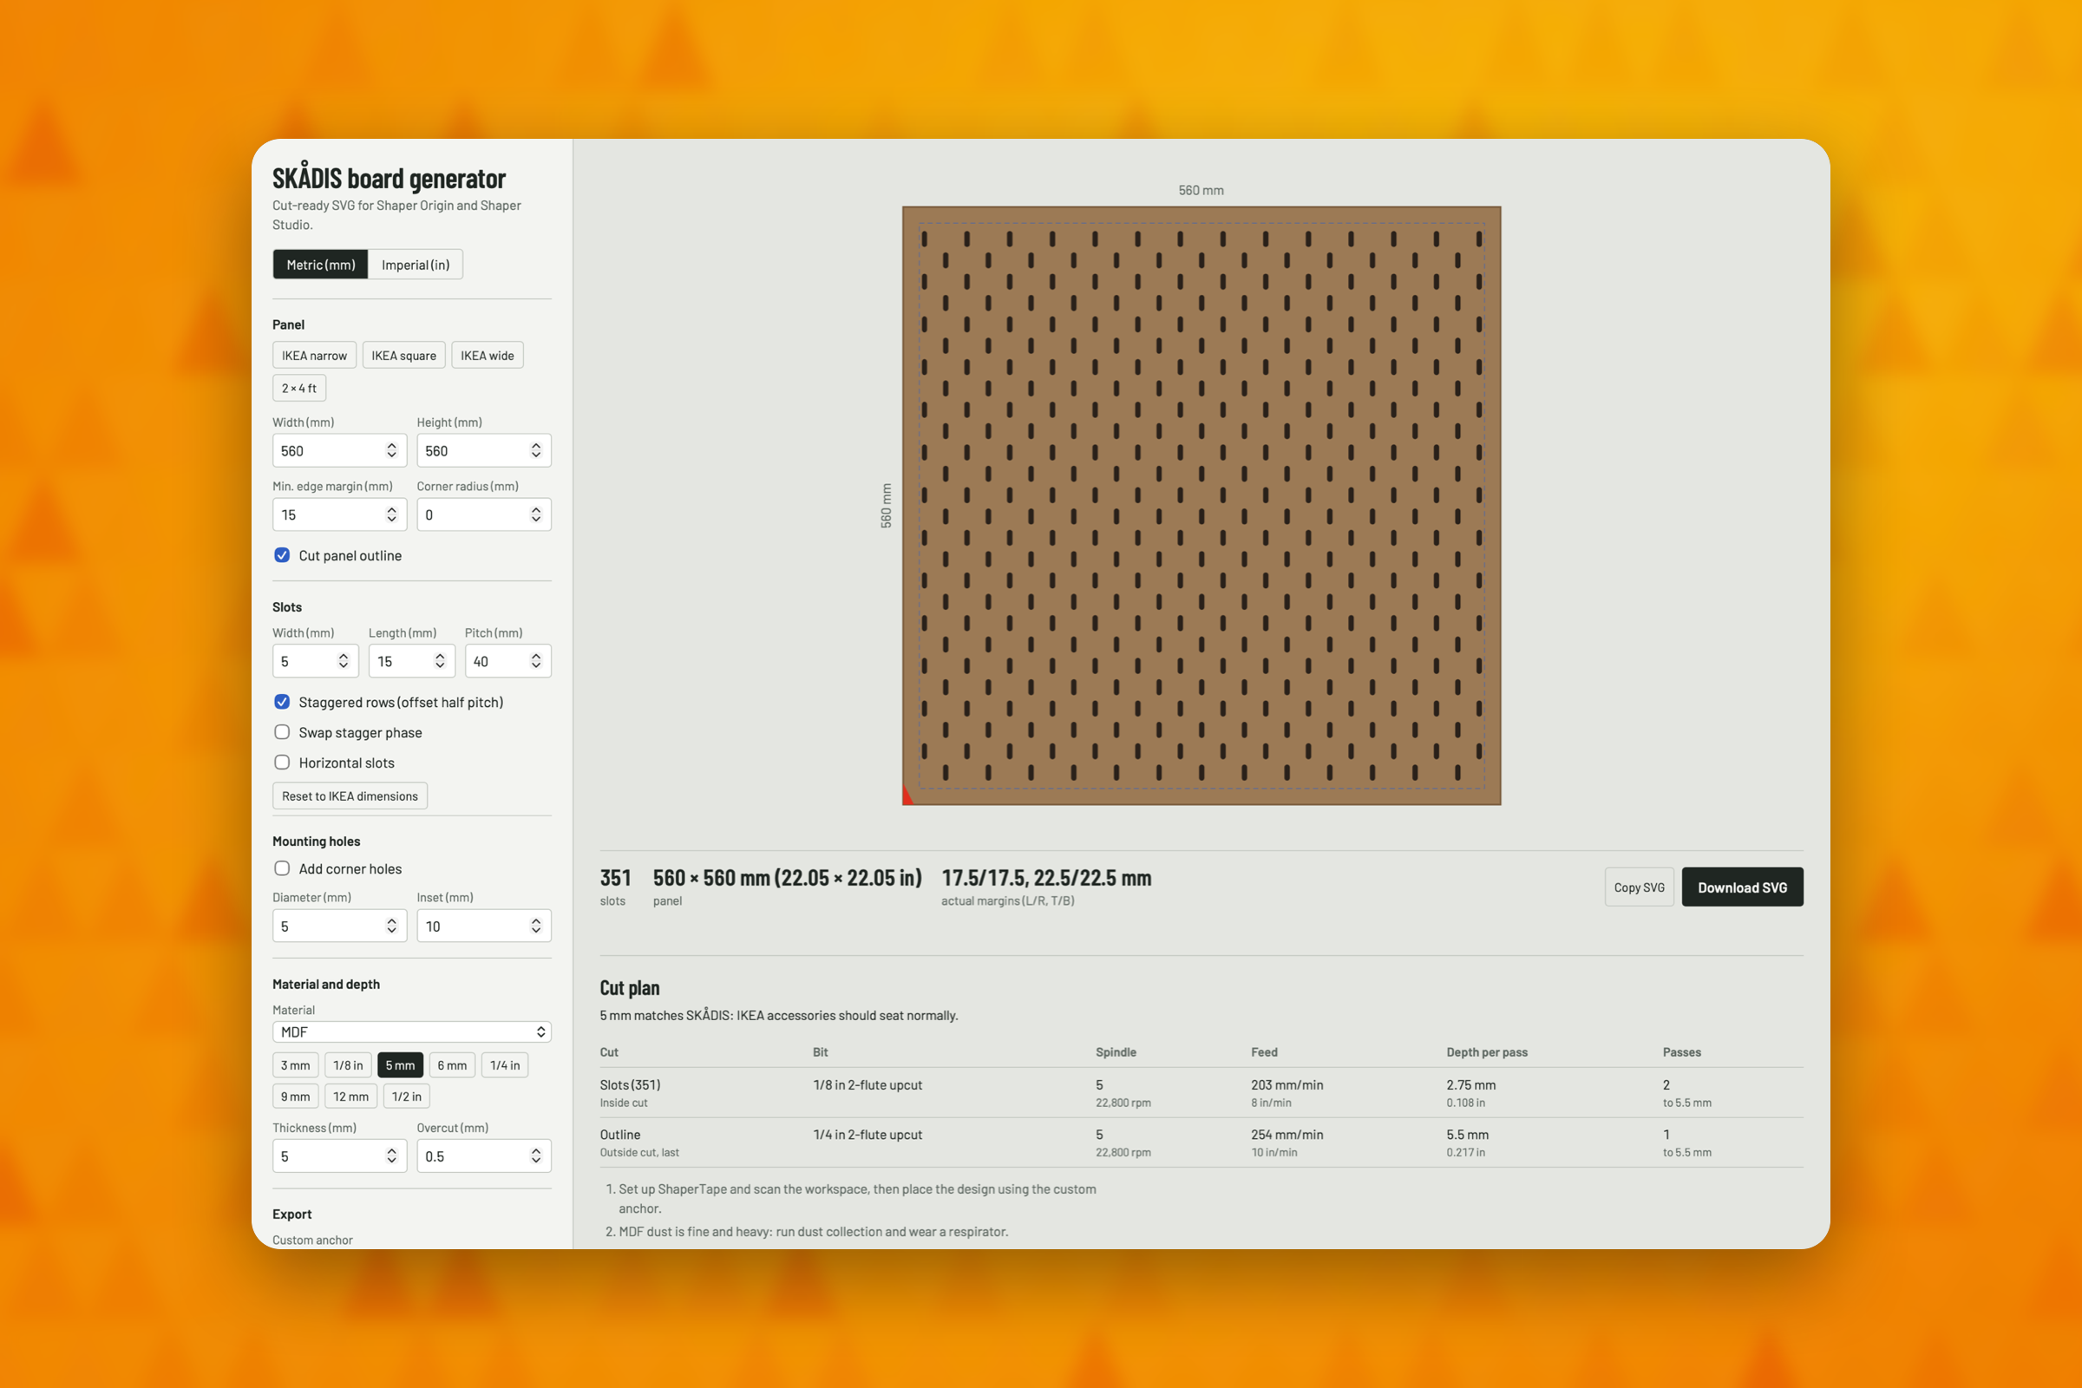
Task: Click the Corner radius field
Action: tap(483, 514)
